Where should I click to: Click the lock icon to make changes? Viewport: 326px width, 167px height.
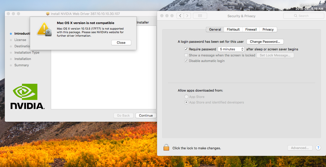[166, 148]
